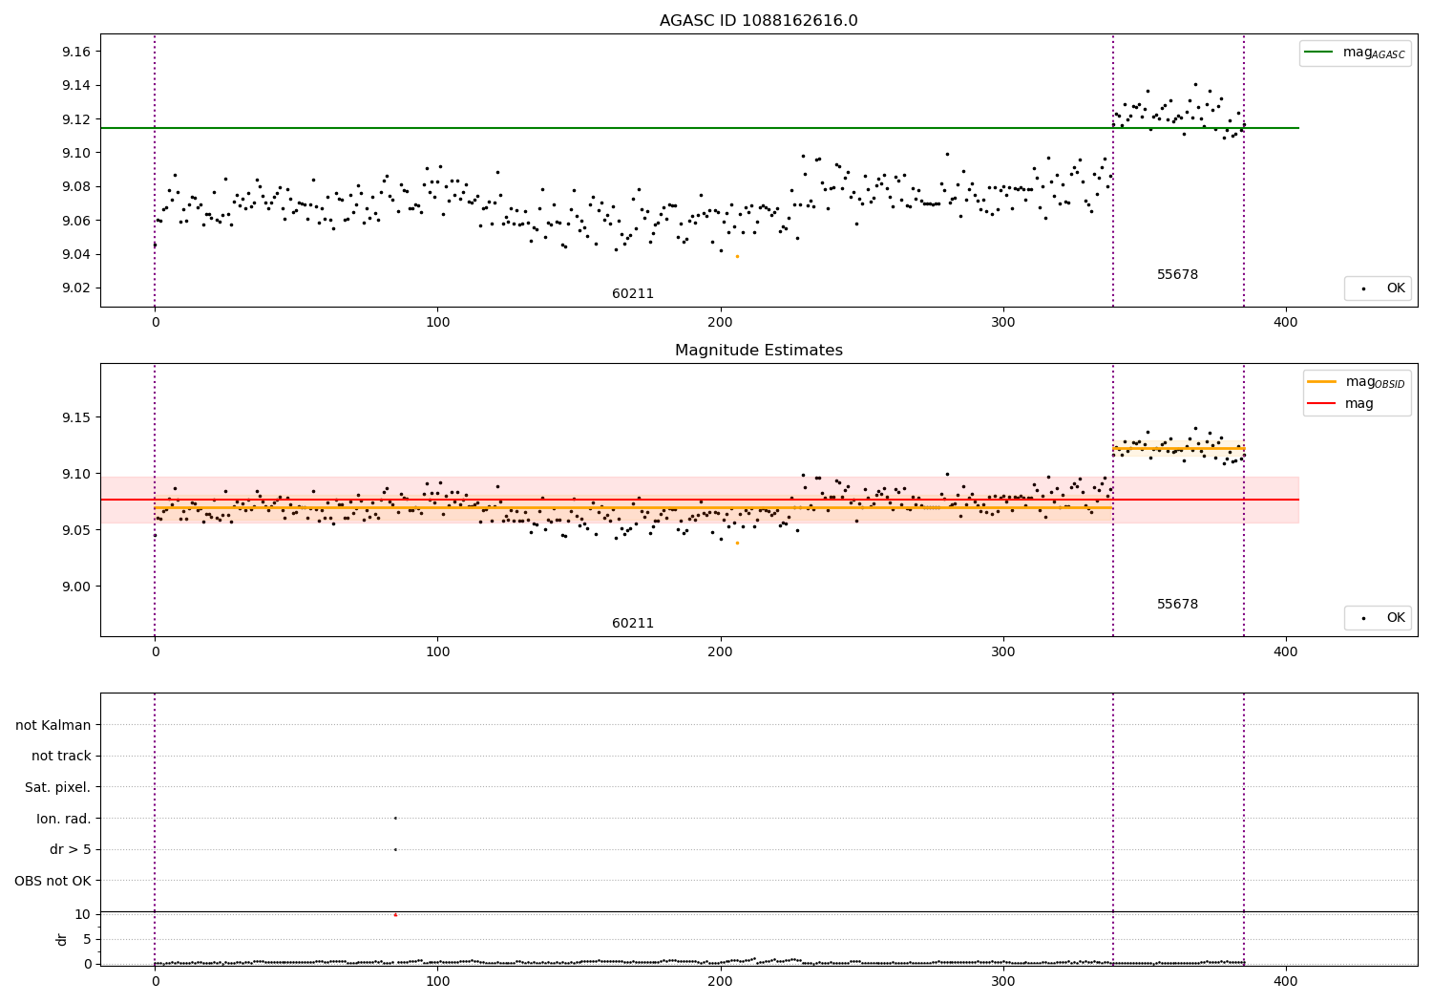Click the OK legend marker in top plot
The image size is (1432, 1003).
coord(1363,288)
